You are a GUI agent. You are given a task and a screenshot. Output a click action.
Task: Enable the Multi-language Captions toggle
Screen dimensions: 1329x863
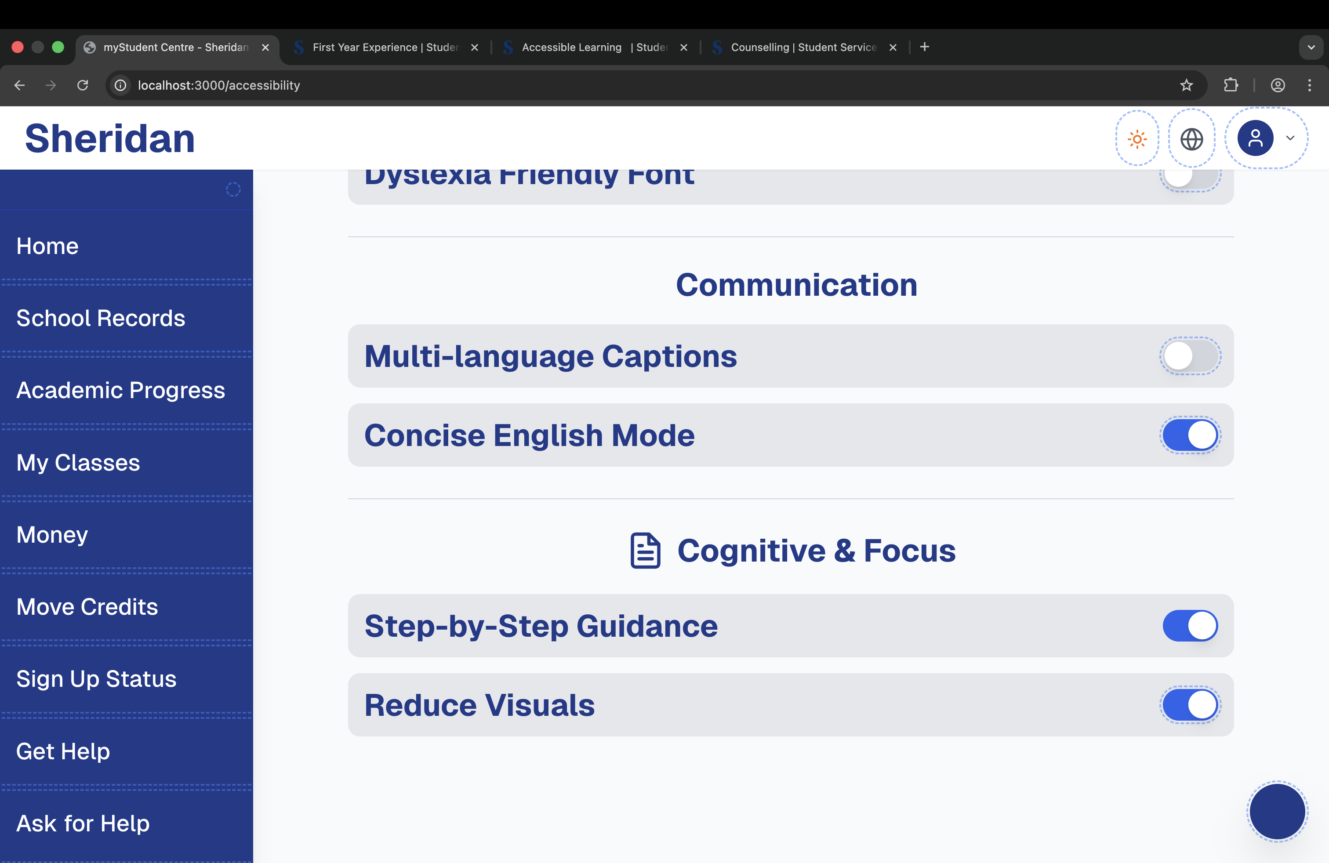[1190, 356]
